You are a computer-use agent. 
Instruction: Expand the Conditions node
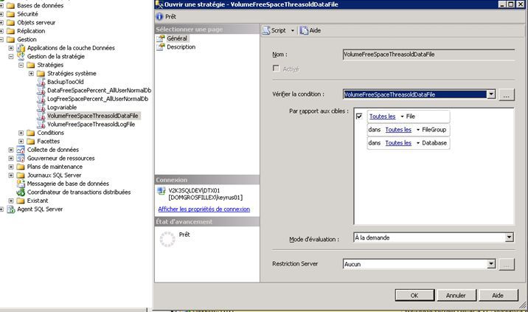pyautogui.click(x=21, y=133)
